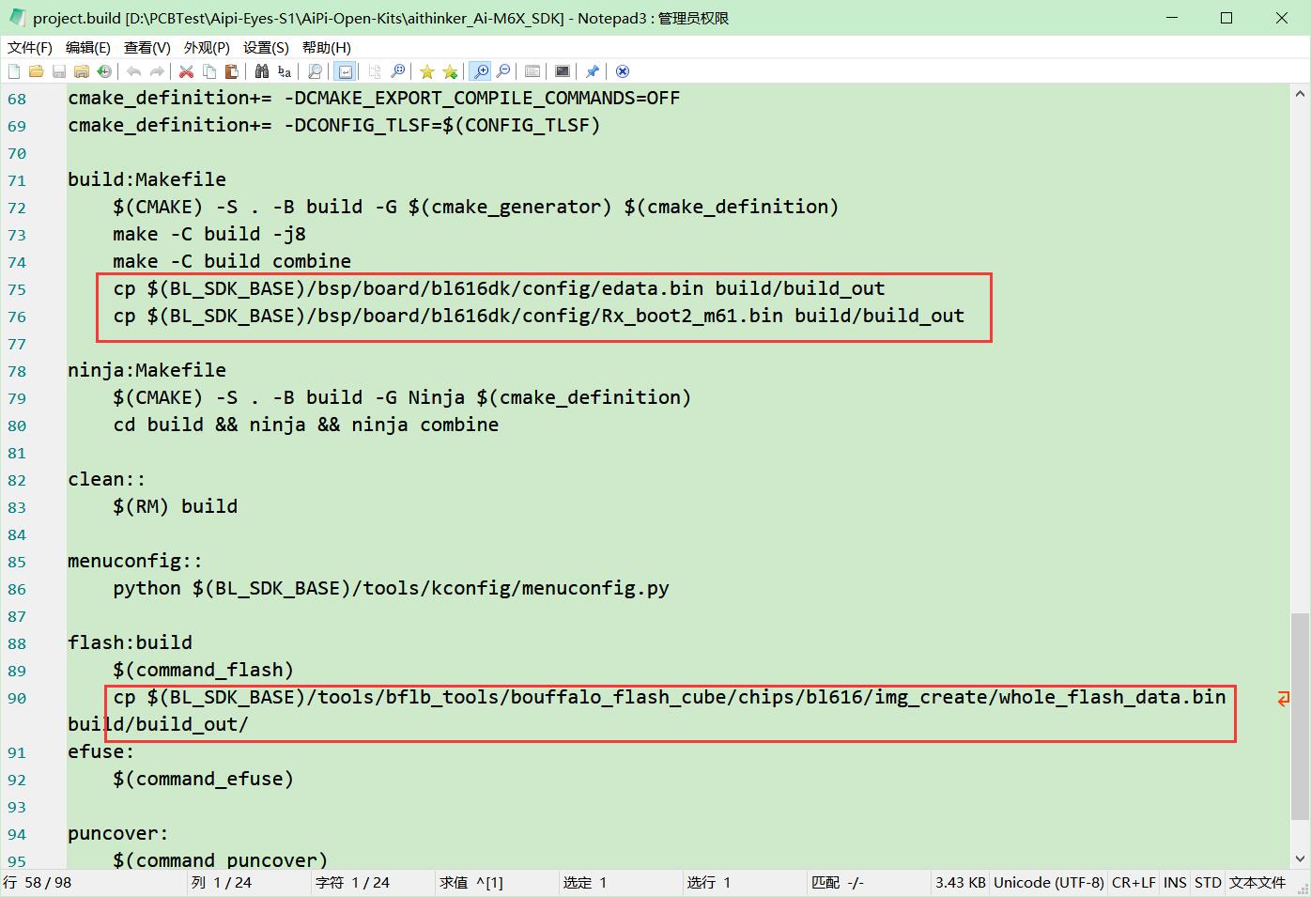This screenshot has width=1311, height=897.
Task: Click the Unicode (UTF-8) encoding status field
Action: pyautogui.click(x=1048, y=883)
